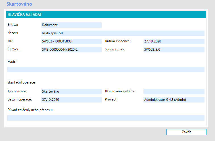Viewport: 215px width, 141px height.
Task: Click the Popis: label text
Action: point(12,61)
